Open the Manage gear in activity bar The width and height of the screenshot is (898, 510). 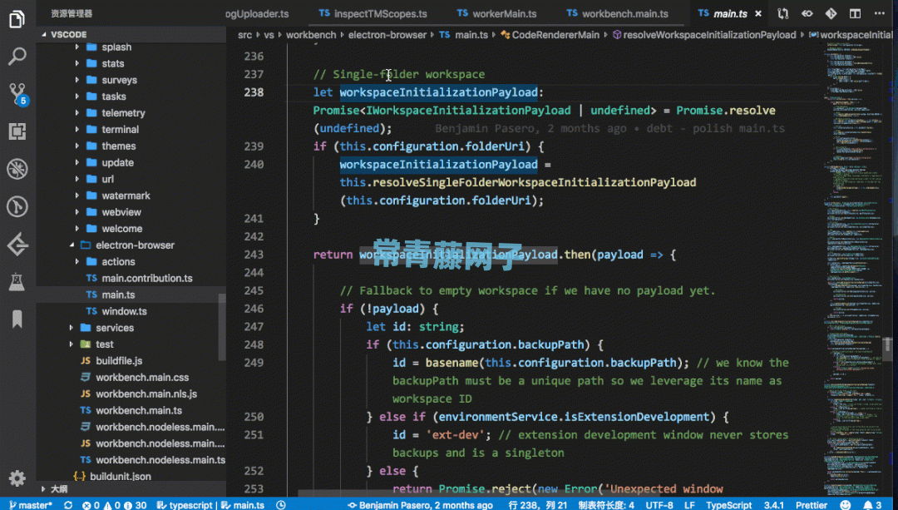[17, 478]
